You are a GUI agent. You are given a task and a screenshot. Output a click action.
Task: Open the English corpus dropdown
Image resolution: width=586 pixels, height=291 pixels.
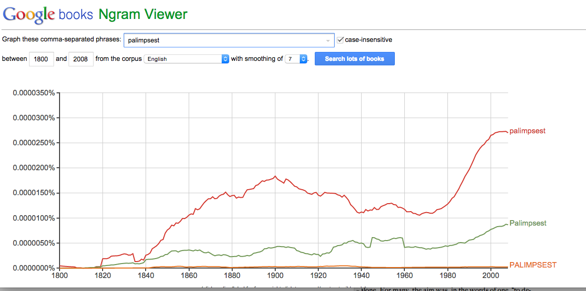coord(186,59)
